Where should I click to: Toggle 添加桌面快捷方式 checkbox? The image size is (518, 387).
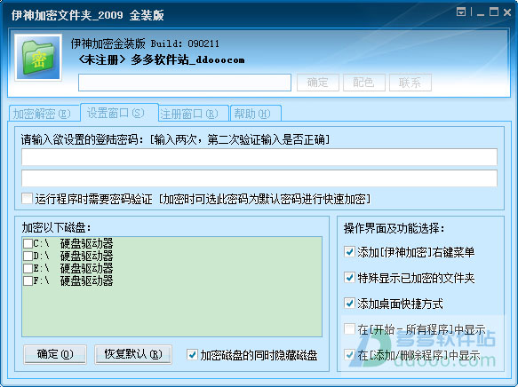pos(349,304)
